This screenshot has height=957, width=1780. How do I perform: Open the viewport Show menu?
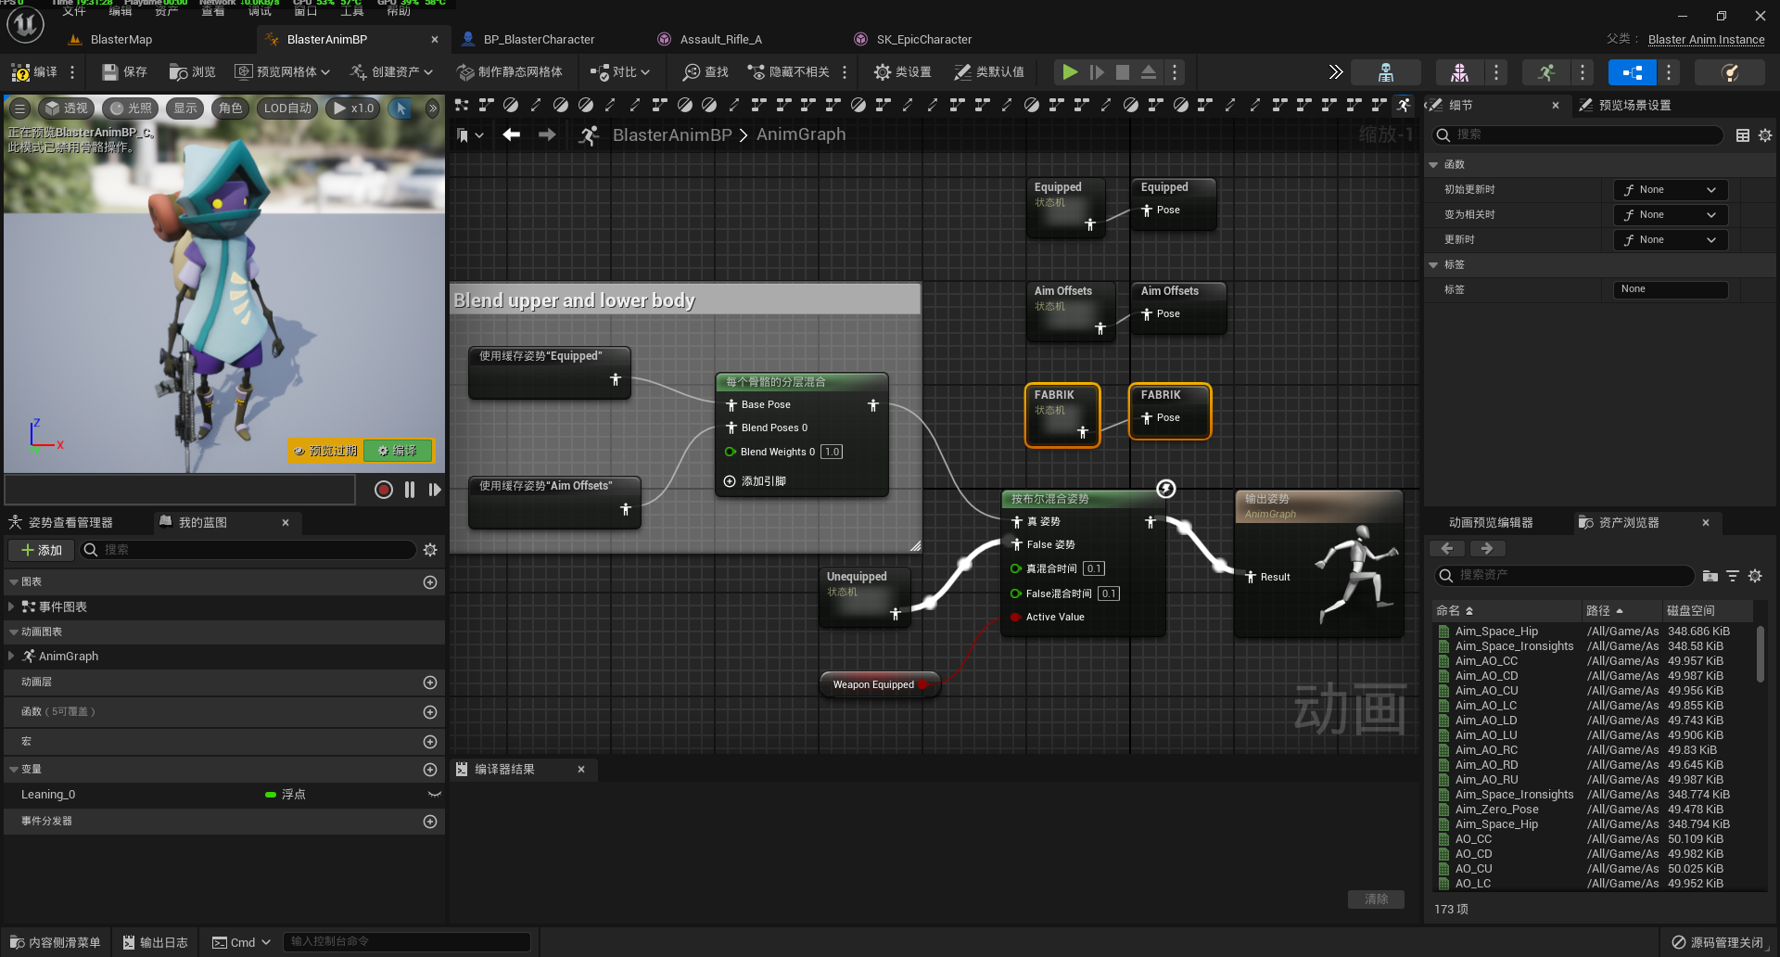(x=185, y=108)
